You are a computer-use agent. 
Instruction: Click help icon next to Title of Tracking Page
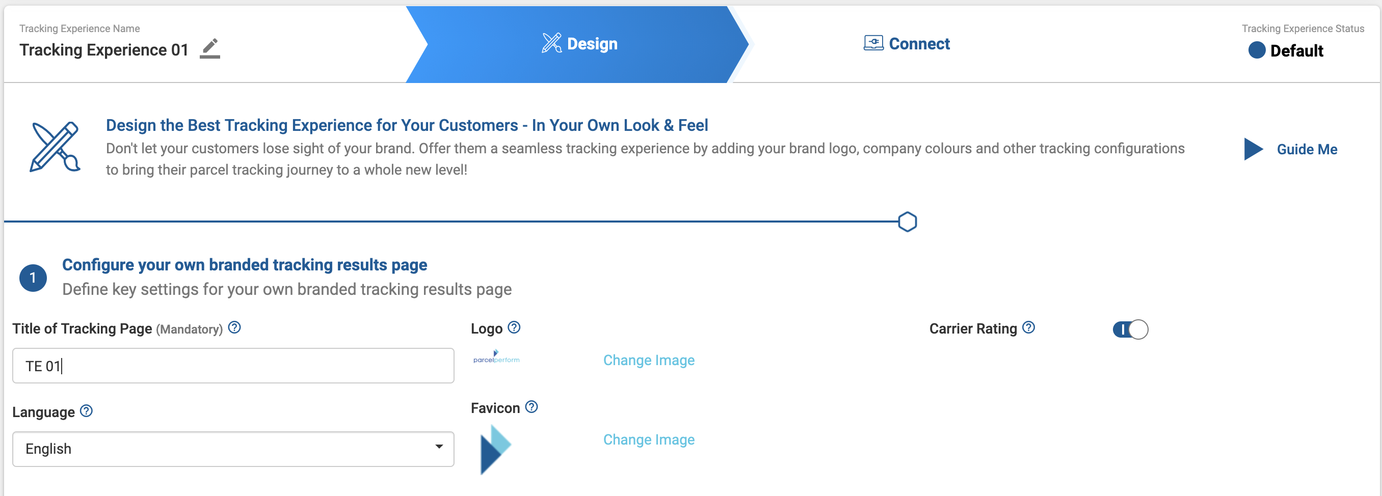click(234, 327)
